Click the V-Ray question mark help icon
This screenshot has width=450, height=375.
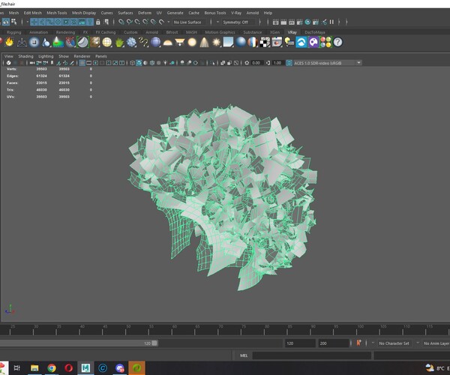pyautogui.click(x=338, y=42)
